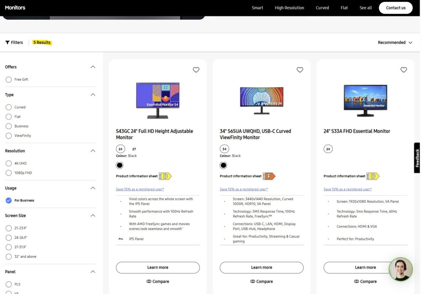Select the 1080p FHD resolution filter
Screen dimensions: 421x294
[8, 173]
